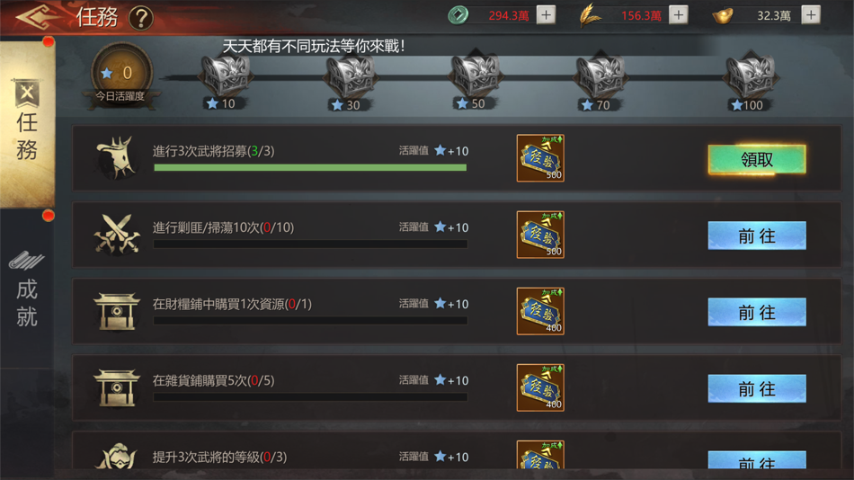The height and width of the screenshot is (480, 854).
Task: Open the 100-star activity treasure chest
Action: (x=751, y=76)
